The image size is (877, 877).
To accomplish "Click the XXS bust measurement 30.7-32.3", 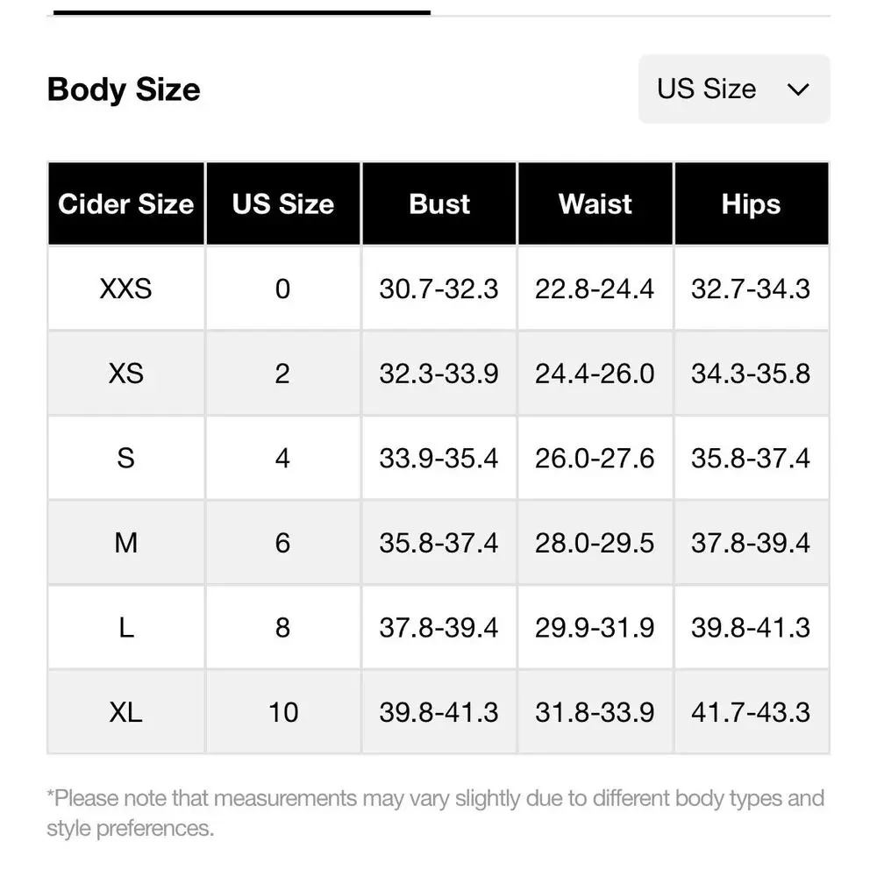I will [x=439, y=289].
